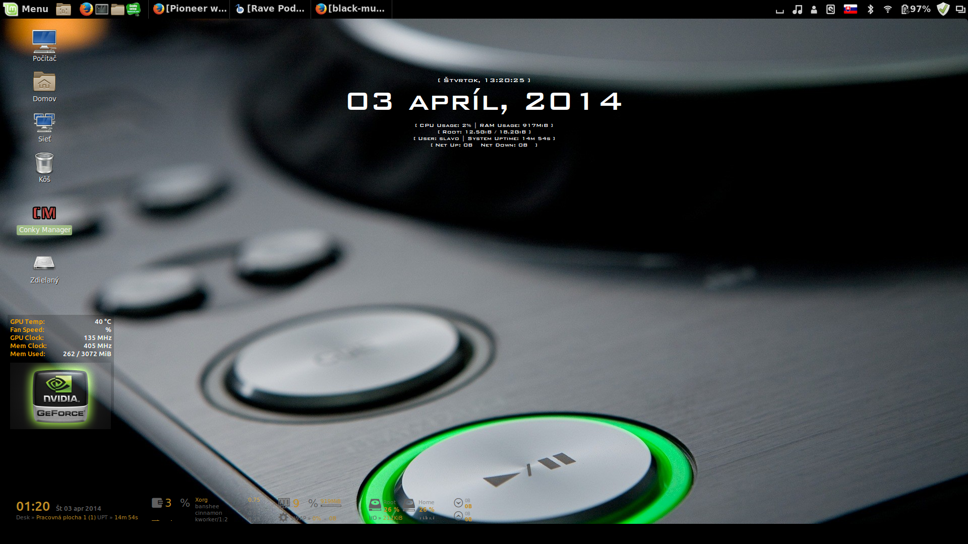
Task: Click the Show Desktop folder launcher in panel
Action: click(64, 9)
